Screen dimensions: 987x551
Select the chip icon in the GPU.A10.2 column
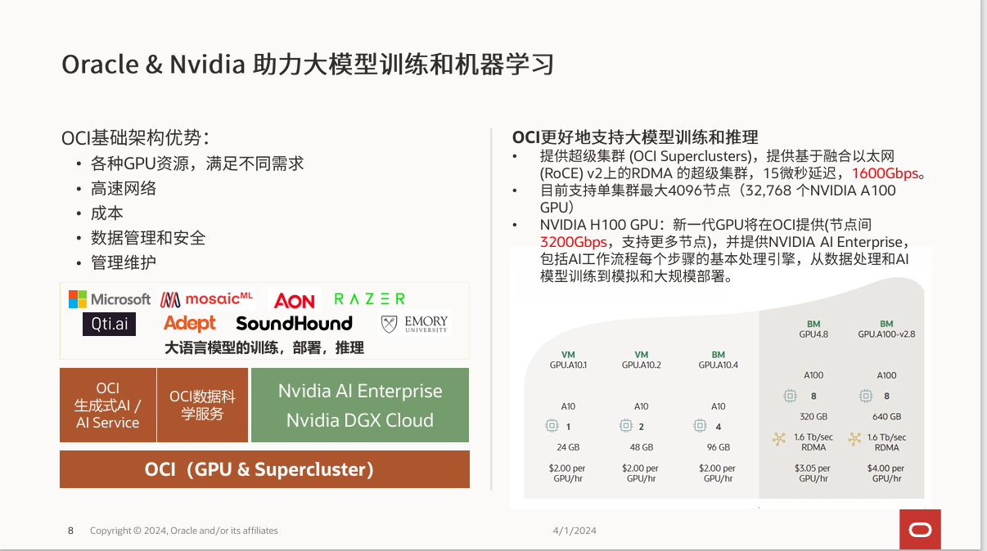click(626, 426)
